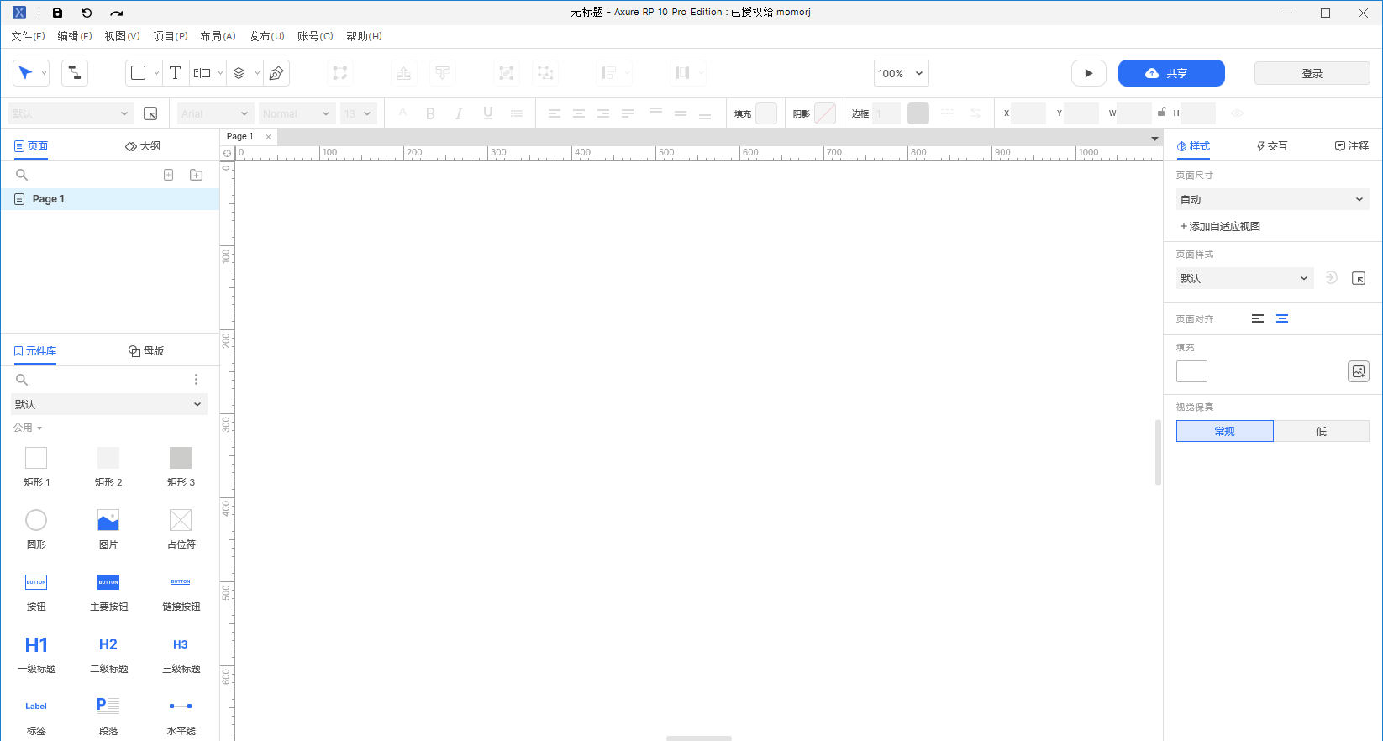
Task: Expand the 页面尺寸 自动 dropdown
Action: 1272,199
